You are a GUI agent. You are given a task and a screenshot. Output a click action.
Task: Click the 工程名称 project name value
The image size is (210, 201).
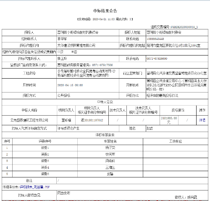point(87,73)
